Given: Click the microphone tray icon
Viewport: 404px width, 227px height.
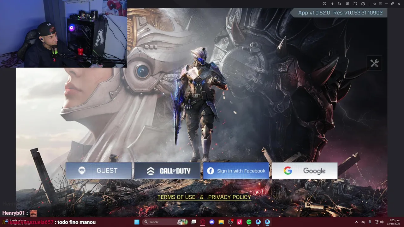Looking at the screenshot, I should pyautogui.click(x=370, y=222).
